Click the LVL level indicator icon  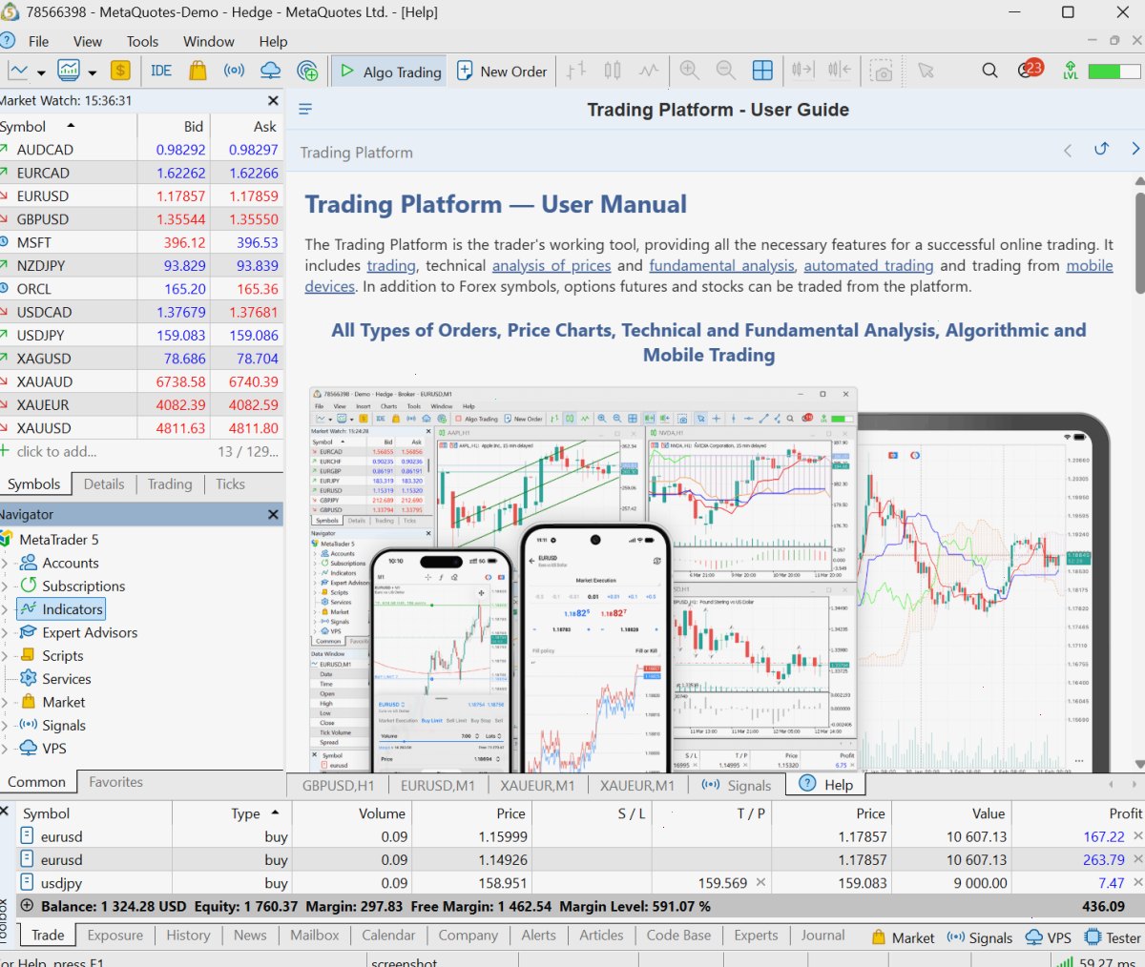click(1071, 71)
